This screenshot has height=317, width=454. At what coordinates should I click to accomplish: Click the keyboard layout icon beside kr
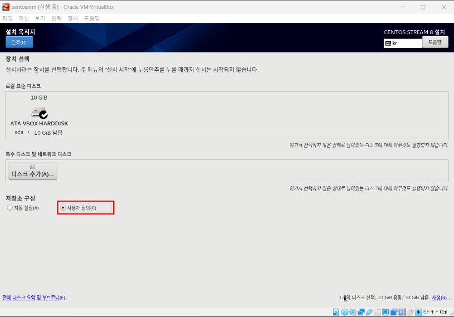pyautogui.click(x=388, y=44)
